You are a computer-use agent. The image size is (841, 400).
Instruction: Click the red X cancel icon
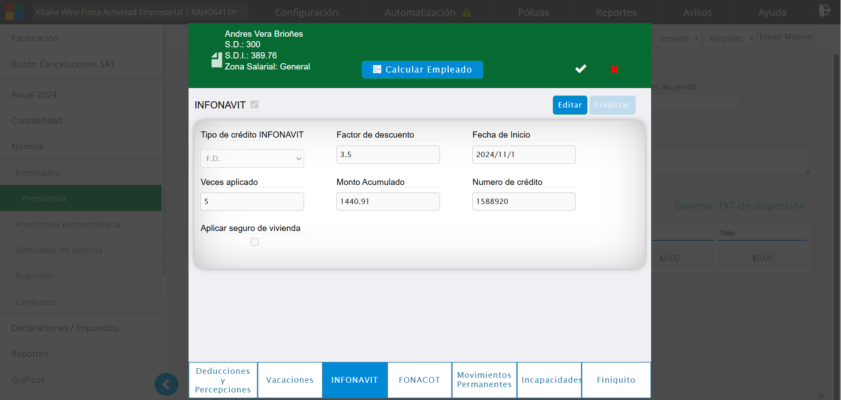pyautogui.click(x=614, y=69)
